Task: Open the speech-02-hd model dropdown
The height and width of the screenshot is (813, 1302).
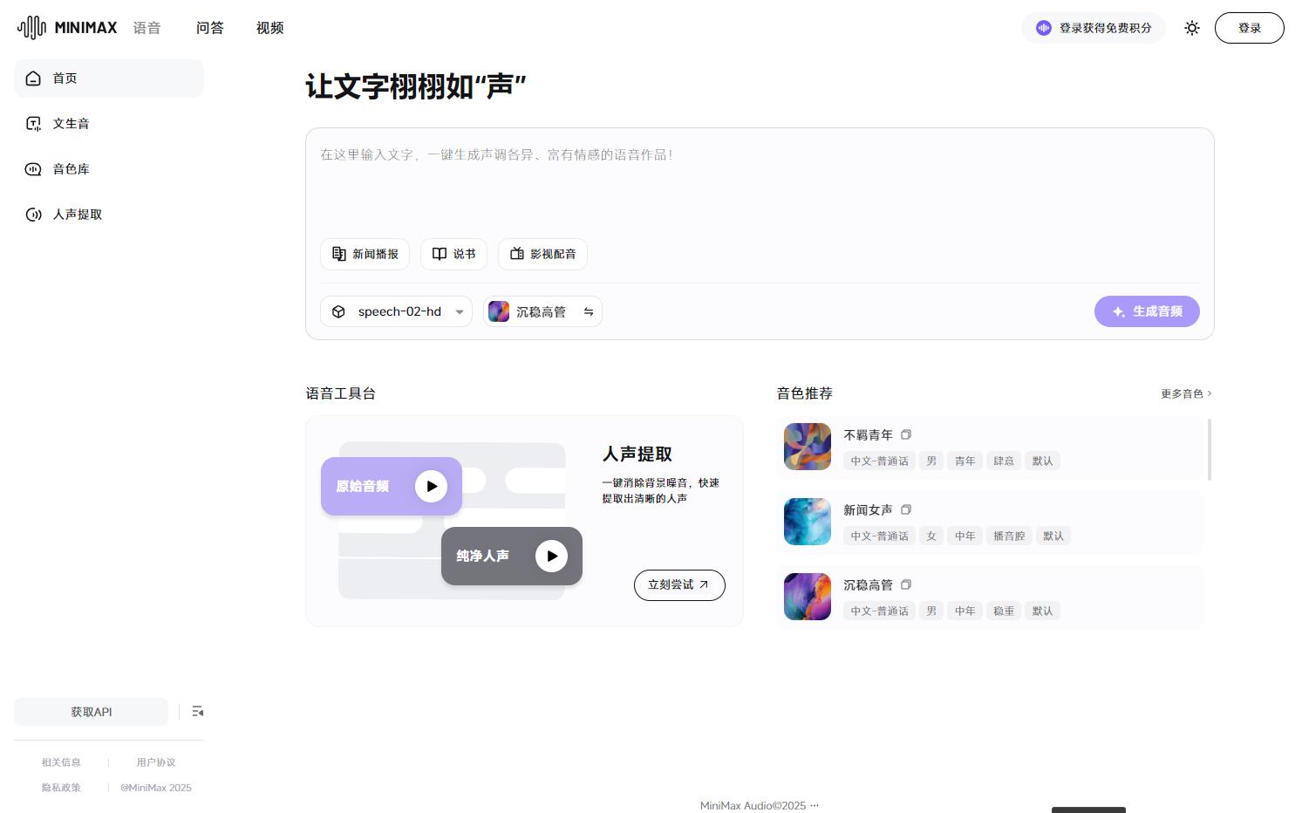Action: pyautogui.click(x=396, y=311)
